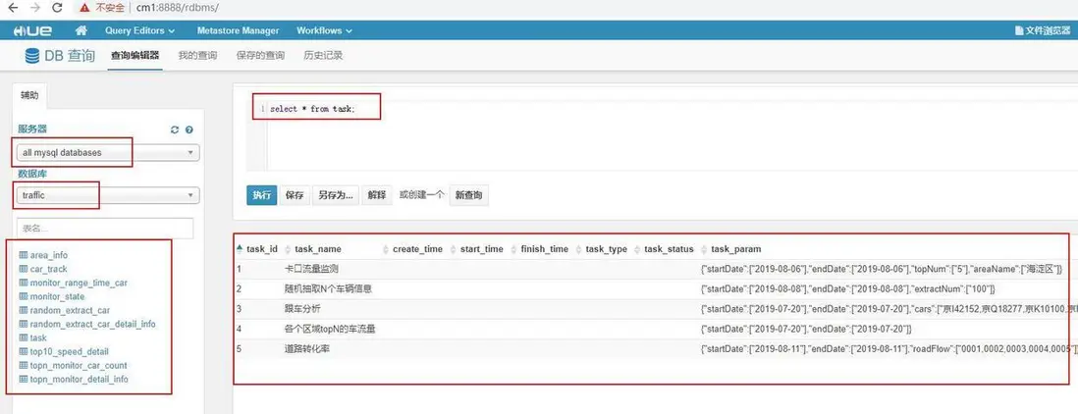Click table icon next to area_info

[24, 255]
